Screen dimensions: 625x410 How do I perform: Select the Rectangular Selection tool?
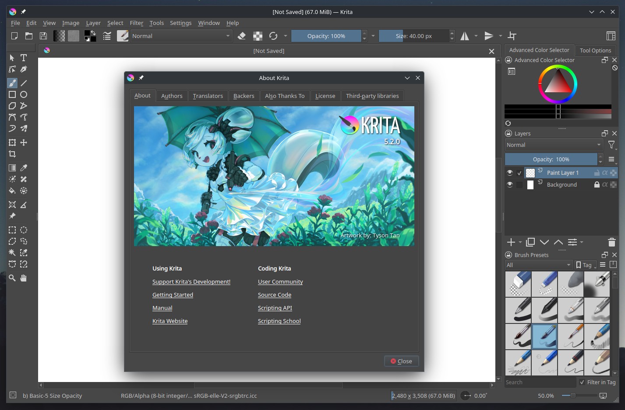click(x=12, y=230)
